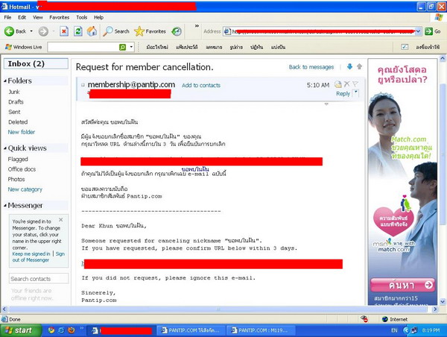Click the Search contacts input field
Screen dimensions: 447x337
39,279
